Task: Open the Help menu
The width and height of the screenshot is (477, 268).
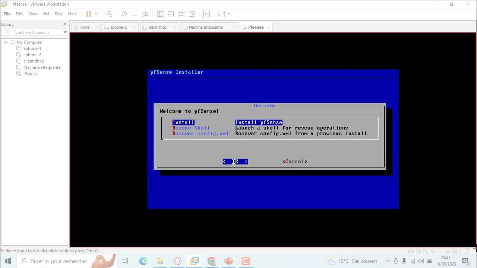Action: [72, 14]
